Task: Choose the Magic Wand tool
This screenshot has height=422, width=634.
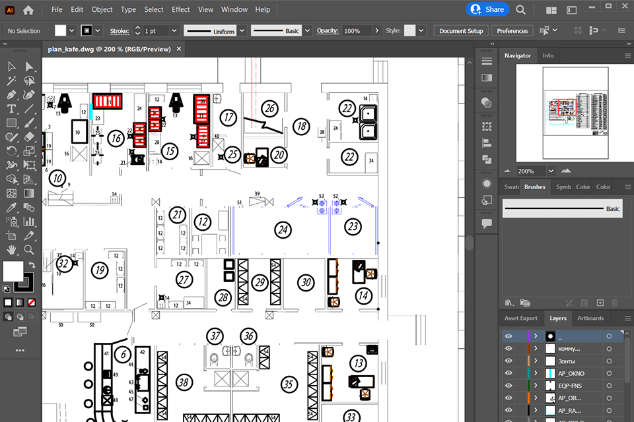Action: tap(11, 80)
